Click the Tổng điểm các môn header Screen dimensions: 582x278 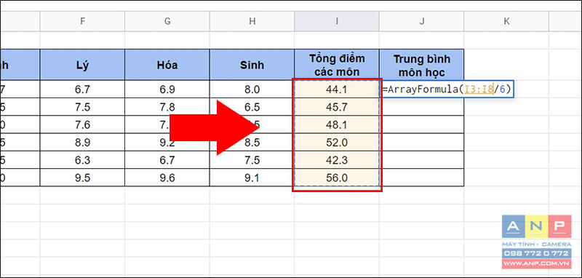coord(337,65)
